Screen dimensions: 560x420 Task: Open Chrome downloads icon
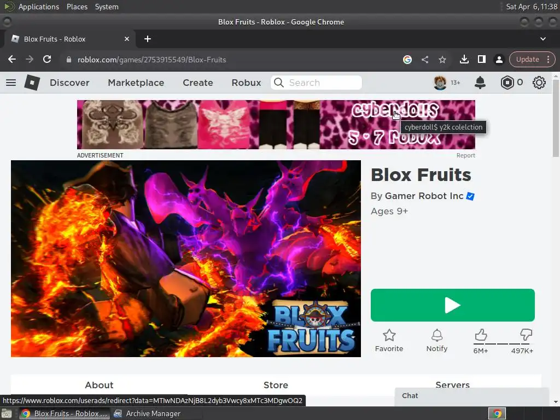[464, 59]
